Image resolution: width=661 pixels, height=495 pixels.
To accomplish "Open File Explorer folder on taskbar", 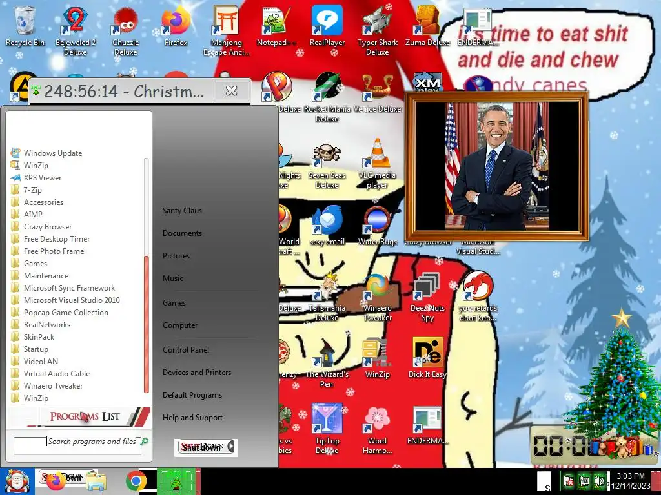I will [96, 482].
